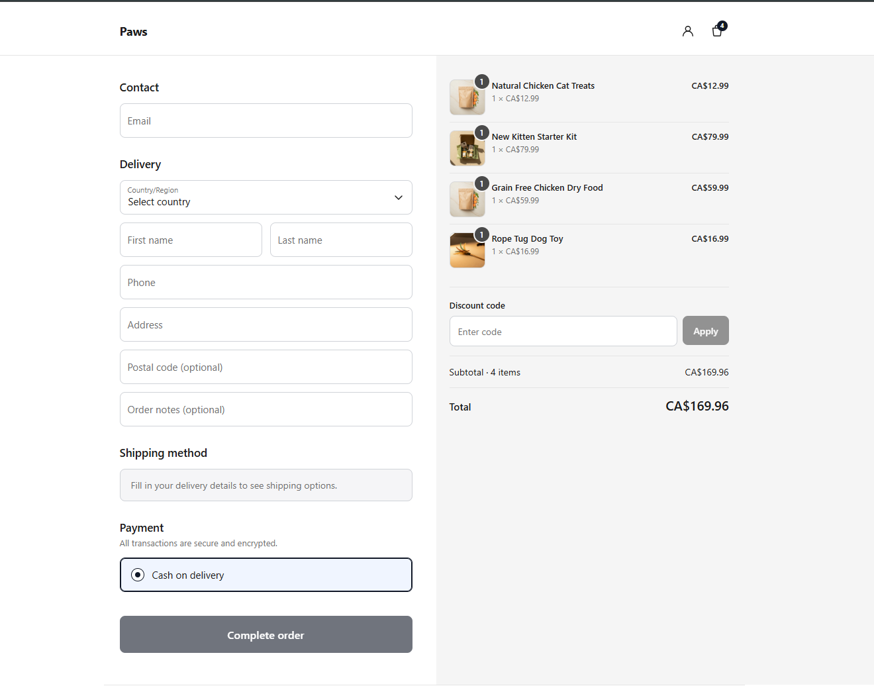Click the Rope Tug Dog Toy thumbnail
874x686 pixels.
click(467, 250)
